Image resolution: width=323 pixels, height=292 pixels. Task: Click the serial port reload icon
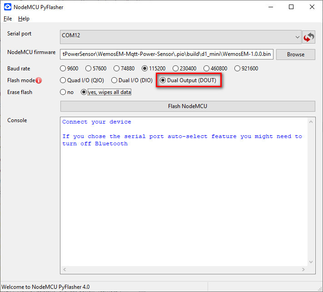[308, 37]
